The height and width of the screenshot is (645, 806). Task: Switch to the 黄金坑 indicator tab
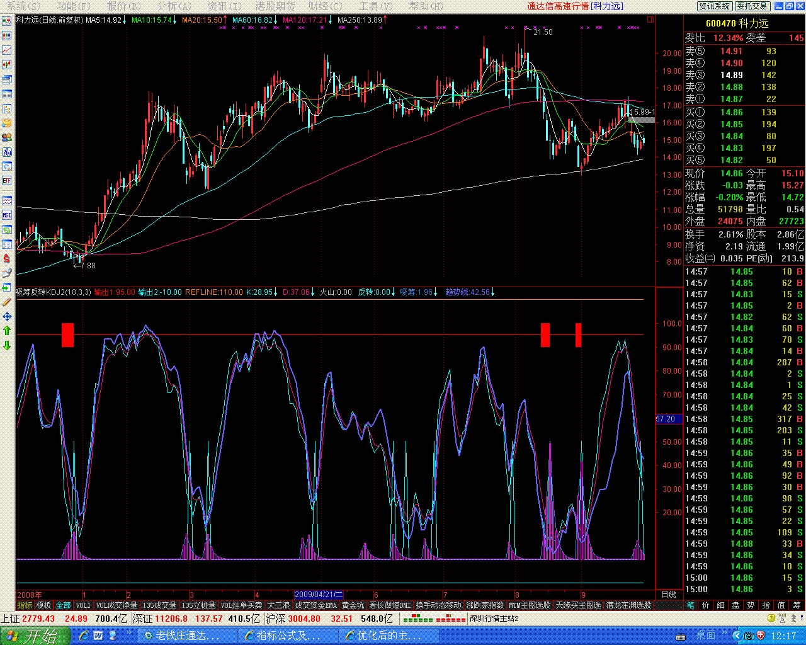click(353, 605)
